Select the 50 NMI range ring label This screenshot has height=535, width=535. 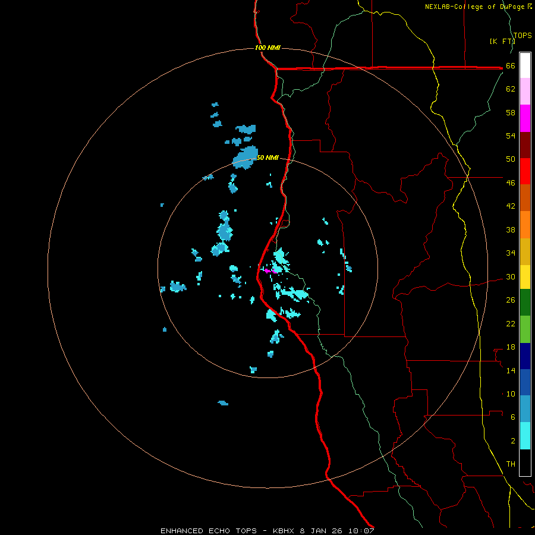point(267,158)
